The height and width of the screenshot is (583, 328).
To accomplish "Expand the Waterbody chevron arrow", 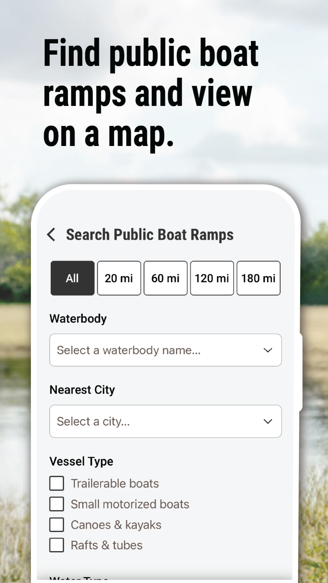I will click(x=268, y=350).
